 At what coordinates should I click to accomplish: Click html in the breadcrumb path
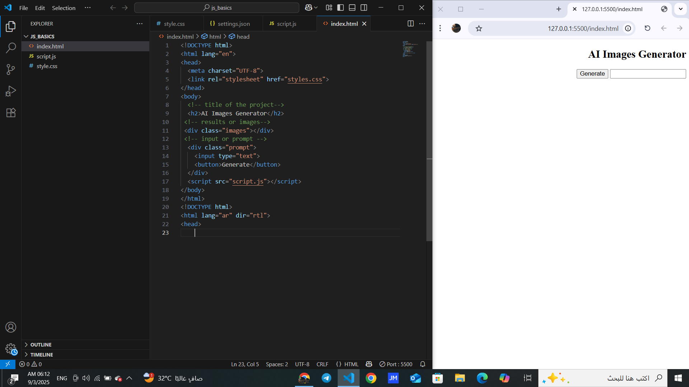(215, 37)
